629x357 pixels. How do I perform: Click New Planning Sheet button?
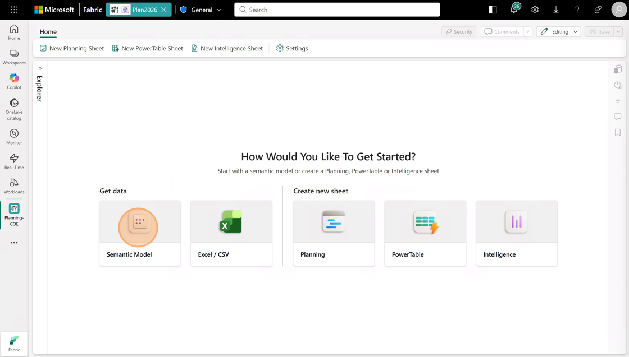pyautogui.click(x=72, y=48)
